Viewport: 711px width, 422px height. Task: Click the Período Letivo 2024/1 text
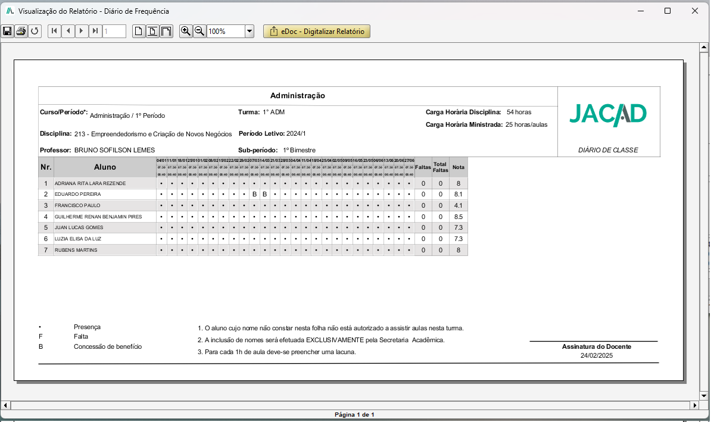point(272,134)
